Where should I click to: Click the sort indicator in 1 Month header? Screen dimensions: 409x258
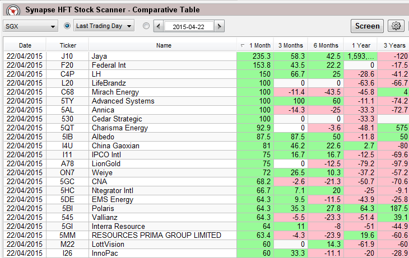(x=242, y=45)
